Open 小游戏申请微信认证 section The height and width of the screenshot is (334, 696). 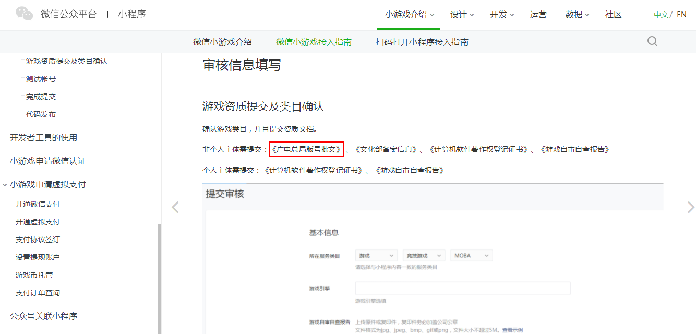click(x=48, y=161)
